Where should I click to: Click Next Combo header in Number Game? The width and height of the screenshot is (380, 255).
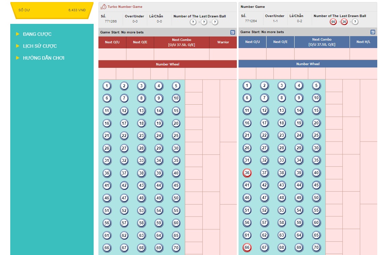point(322,42)
